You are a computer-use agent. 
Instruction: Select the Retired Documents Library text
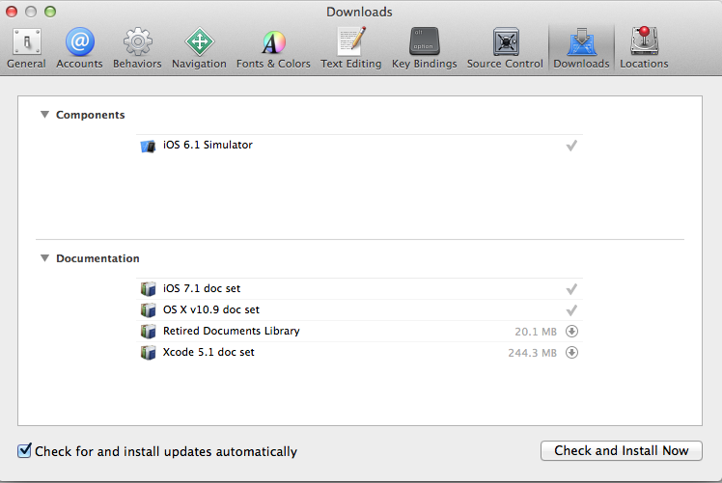click(231, 331)
